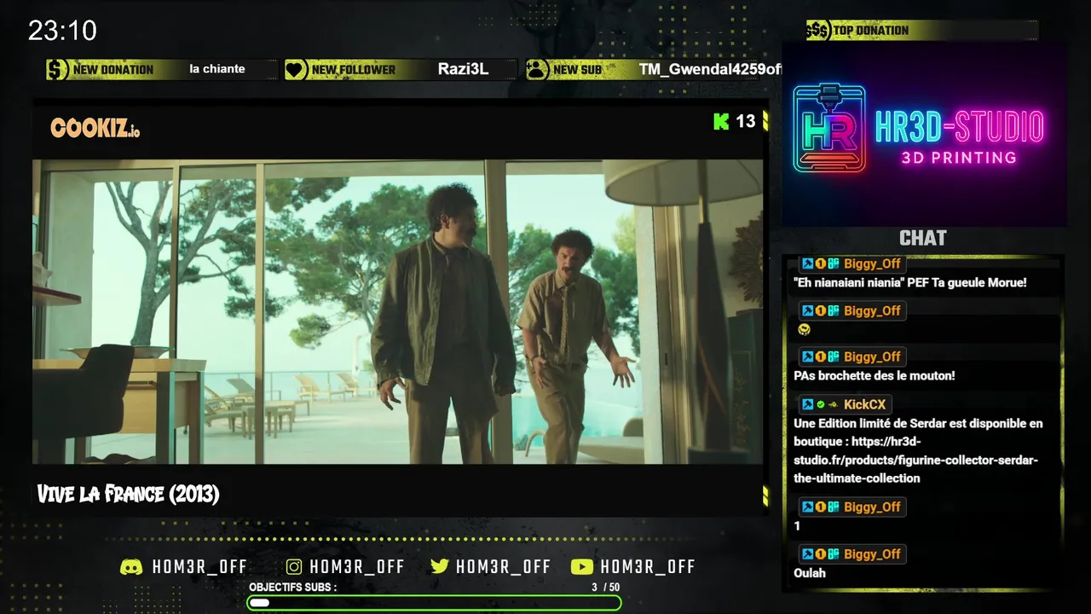Click the yellow emoji in Biggy_Off's chat message
The width and height of the screenshot is (1091, 614).
coord(804,329)
